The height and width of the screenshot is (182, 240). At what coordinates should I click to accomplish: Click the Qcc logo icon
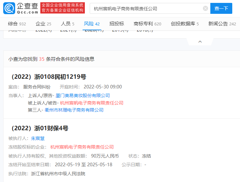[x=9, y=8]
